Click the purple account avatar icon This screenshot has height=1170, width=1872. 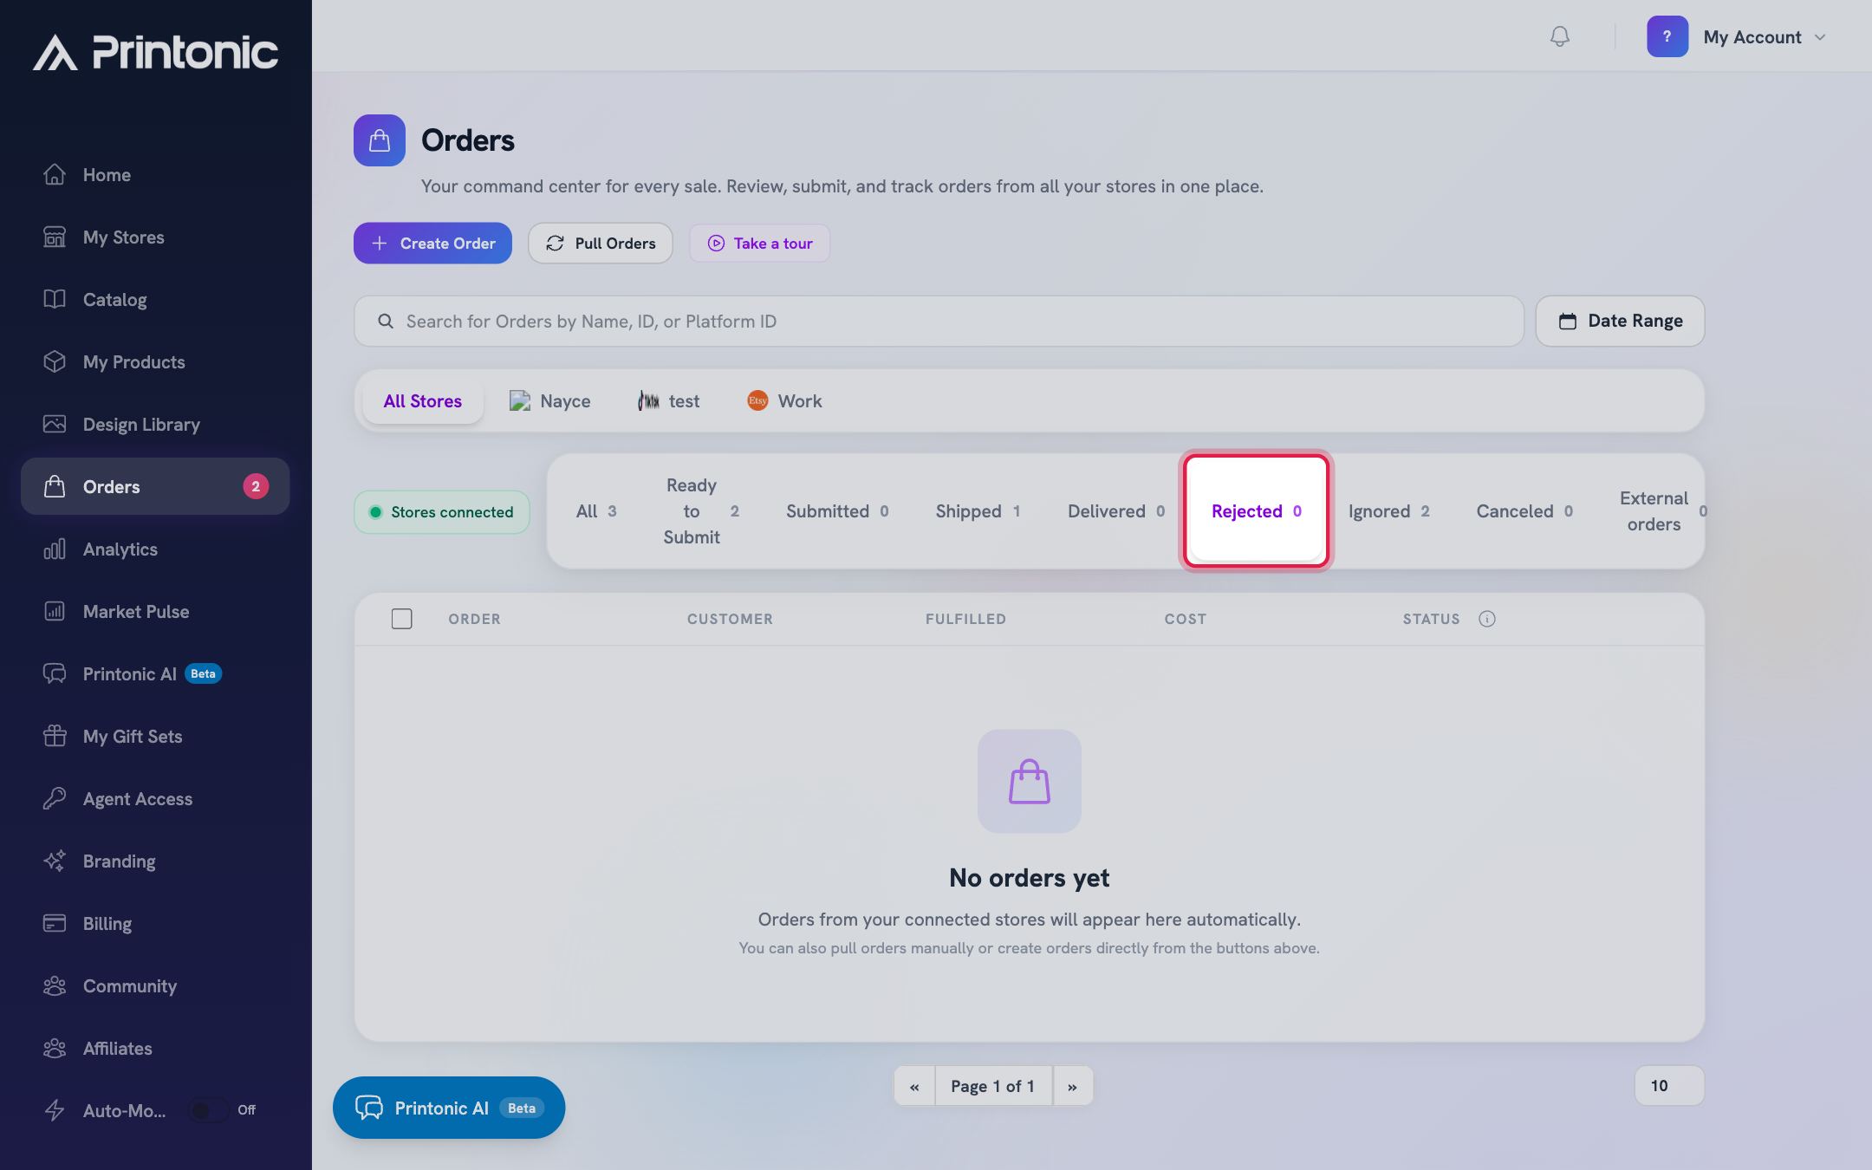point(1667,36)
